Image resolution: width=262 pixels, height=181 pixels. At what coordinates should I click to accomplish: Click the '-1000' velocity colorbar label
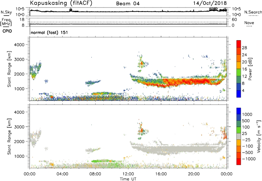coord(249,159)
